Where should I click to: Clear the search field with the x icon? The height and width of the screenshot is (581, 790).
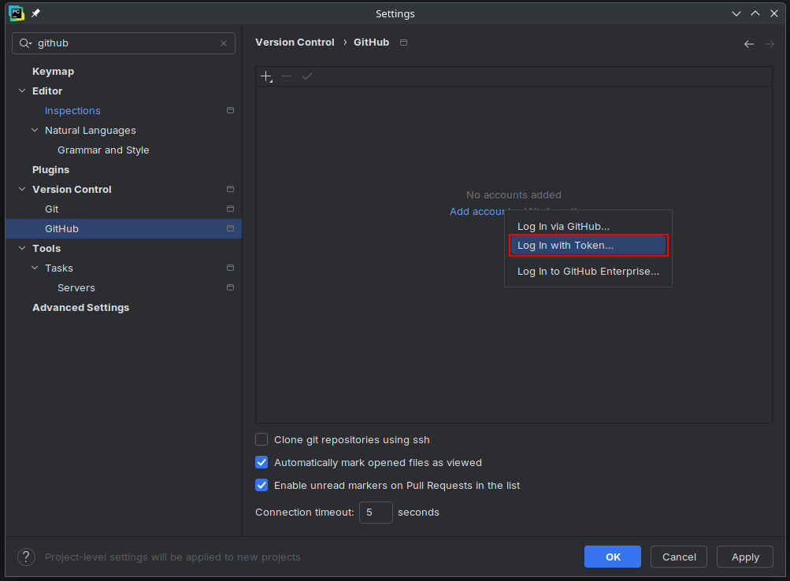click(x=223, y=43)
